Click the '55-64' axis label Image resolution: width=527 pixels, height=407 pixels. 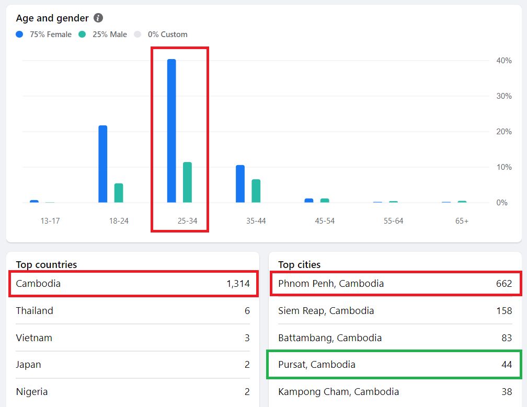point(394,221)
